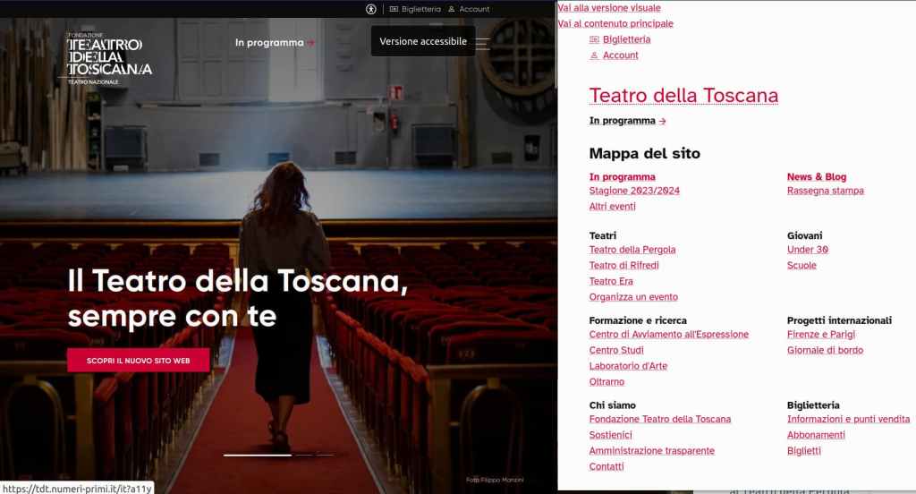Open the Stagione 2023/2024 link

pos(634,191)
